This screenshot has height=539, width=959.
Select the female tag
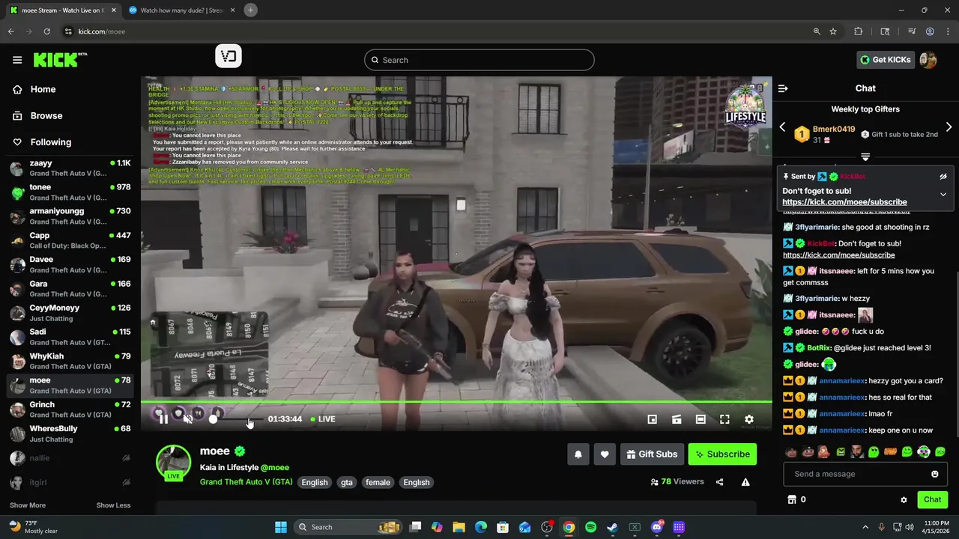(378, 482)
